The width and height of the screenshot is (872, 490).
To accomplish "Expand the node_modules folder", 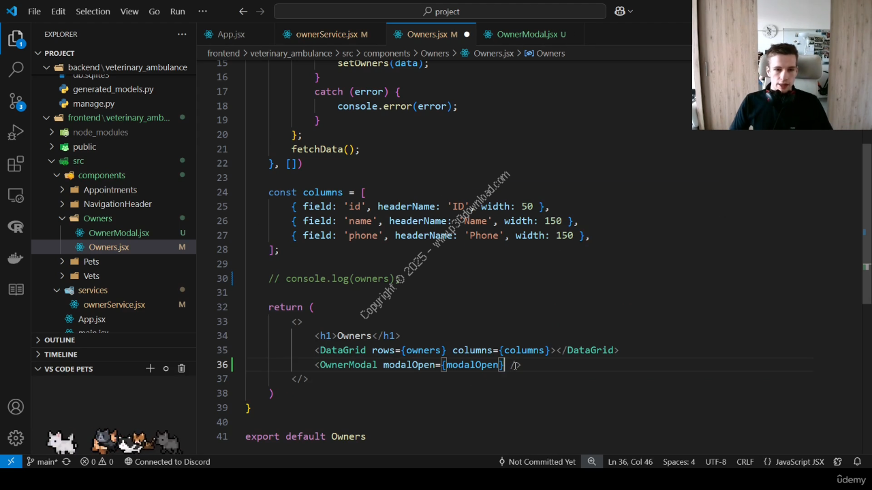I will click(x=100, y=132).
